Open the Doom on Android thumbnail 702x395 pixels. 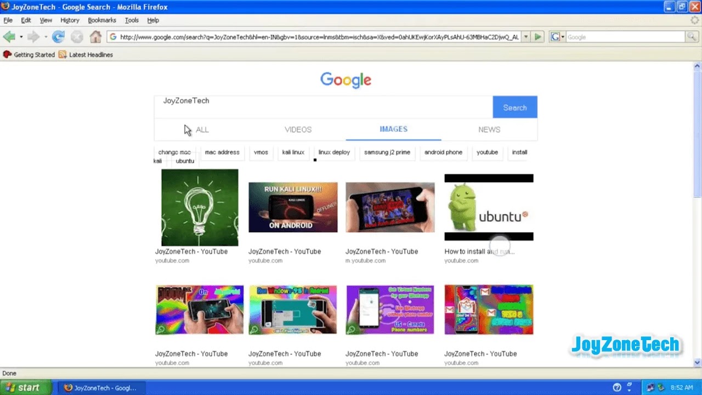[x=200, y=309]
